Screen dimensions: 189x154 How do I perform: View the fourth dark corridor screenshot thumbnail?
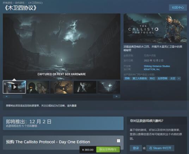click(85, 87)
